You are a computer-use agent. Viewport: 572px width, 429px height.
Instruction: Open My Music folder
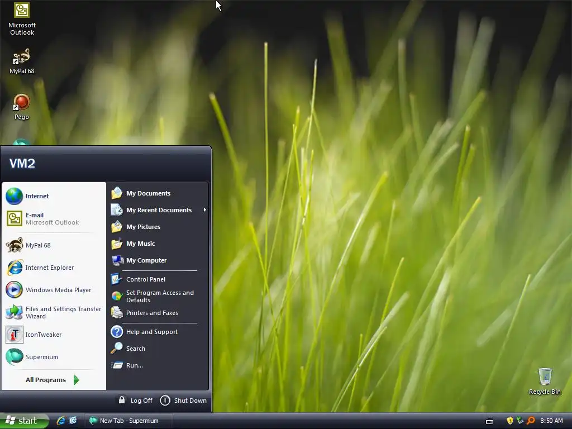pos(159,244)
